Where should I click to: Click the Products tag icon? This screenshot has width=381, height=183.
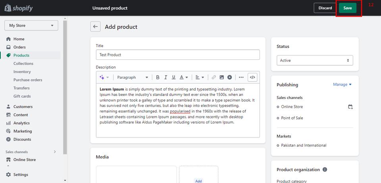point(8,55)
